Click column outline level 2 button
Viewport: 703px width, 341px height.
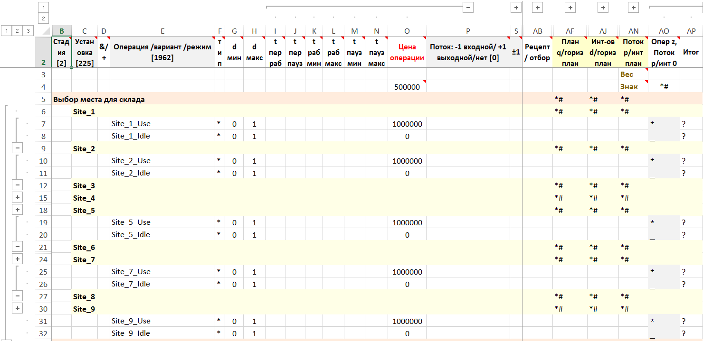tap(43, 18)
